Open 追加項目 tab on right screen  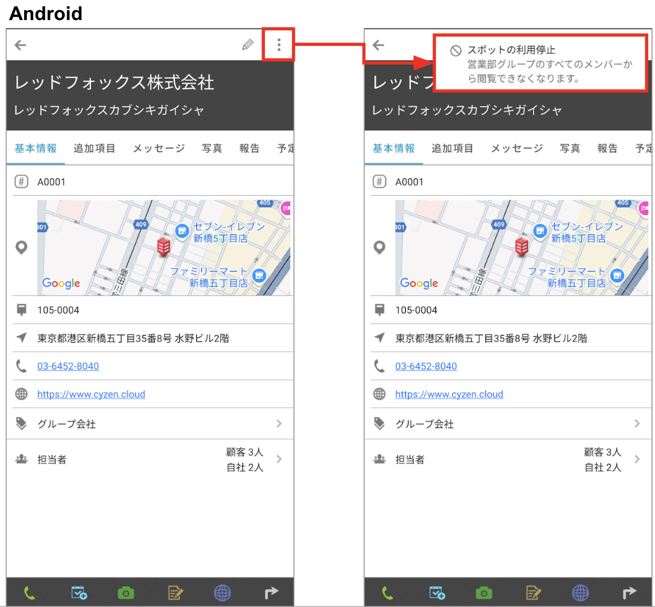[x=453, y=148]
